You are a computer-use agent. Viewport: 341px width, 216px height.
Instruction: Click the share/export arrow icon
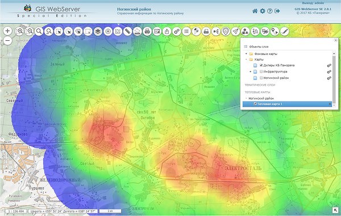(167, 31)
